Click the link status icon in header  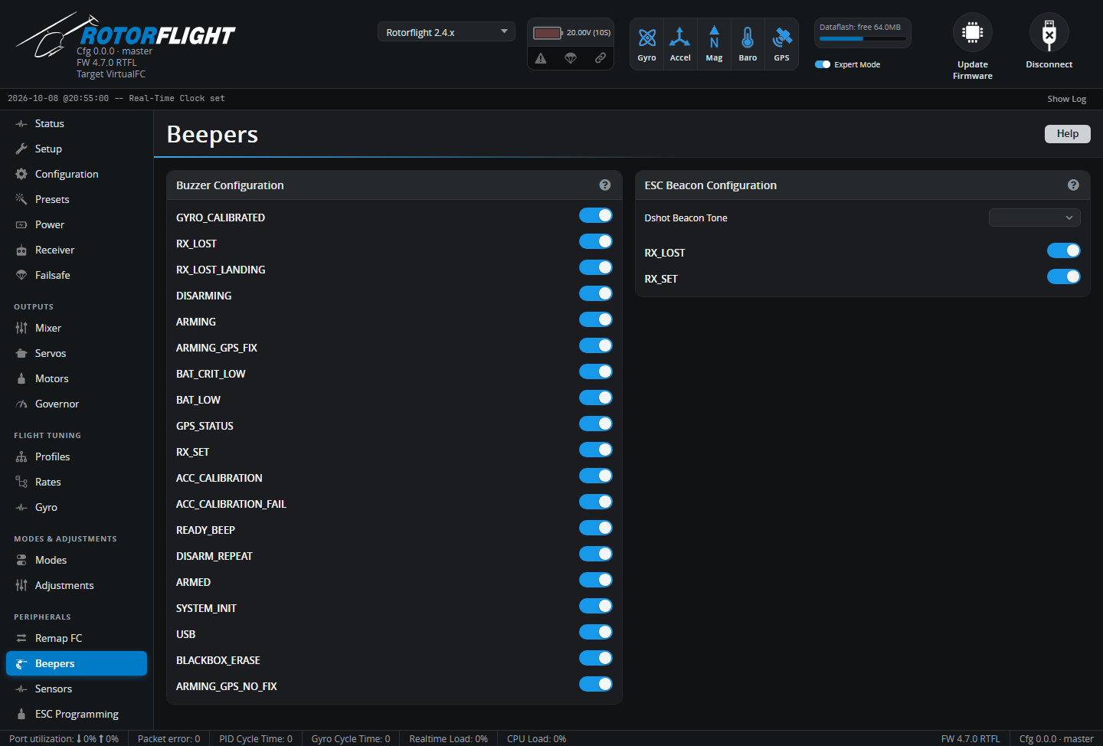click(601, 58)
